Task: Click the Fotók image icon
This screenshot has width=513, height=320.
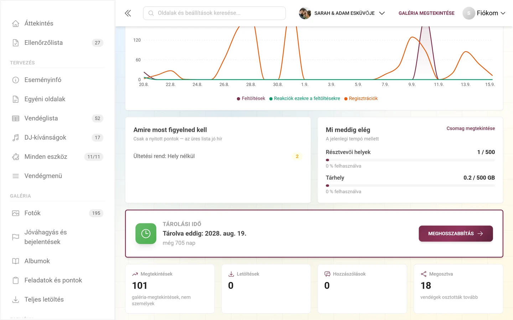Action: (16, 213)
